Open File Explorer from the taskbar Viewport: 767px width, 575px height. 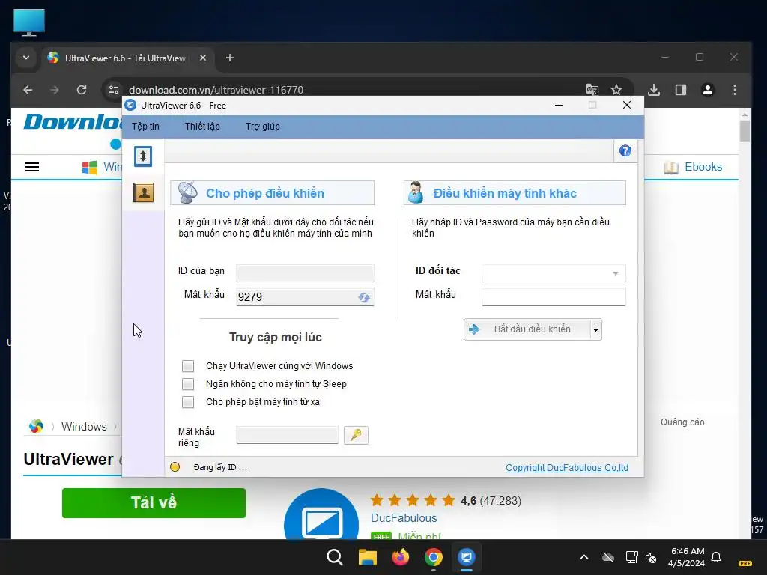point(367,557)
